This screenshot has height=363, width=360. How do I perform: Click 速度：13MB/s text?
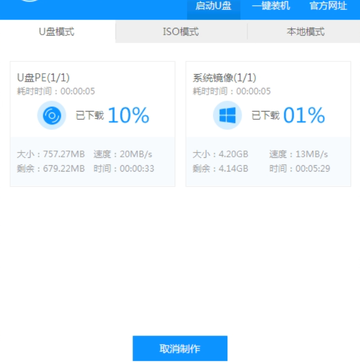point(298,154)
